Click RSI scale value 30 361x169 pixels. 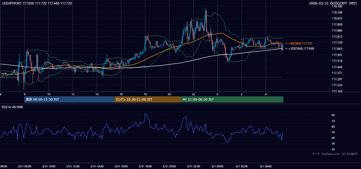click(x=333, y=144)
